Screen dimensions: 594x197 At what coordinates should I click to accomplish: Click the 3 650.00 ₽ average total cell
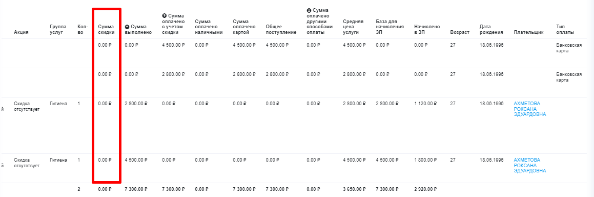click(x=354, y=189)
